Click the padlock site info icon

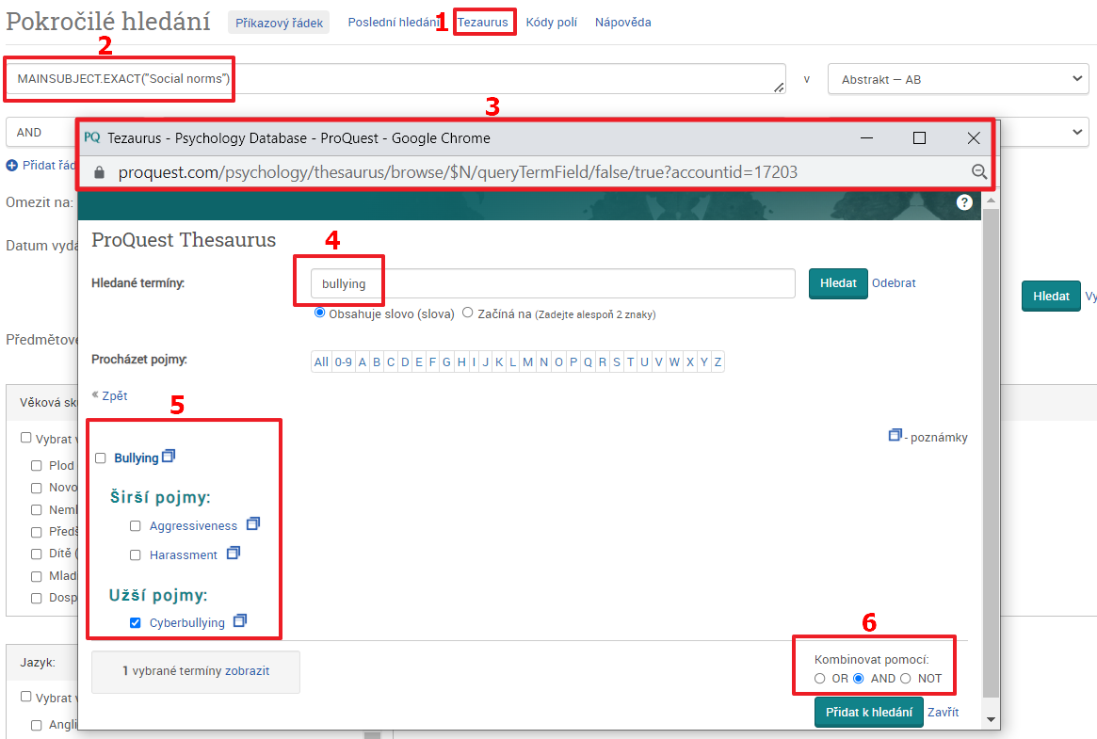(x=100, y=172)
